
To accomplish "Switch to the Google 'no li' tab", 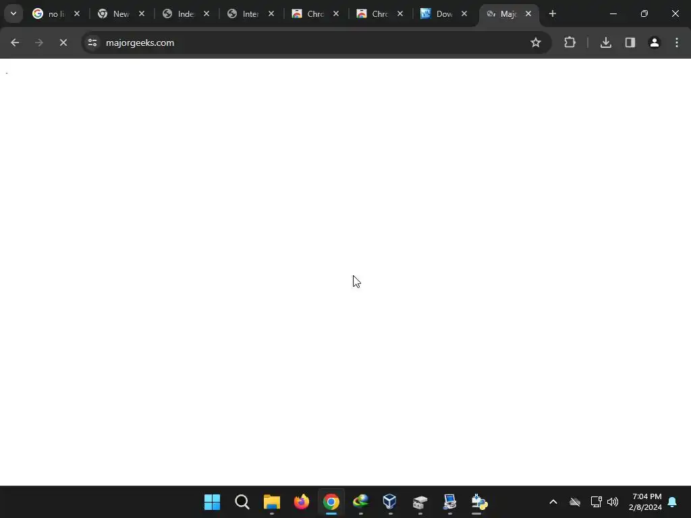I will coord(49,13).
